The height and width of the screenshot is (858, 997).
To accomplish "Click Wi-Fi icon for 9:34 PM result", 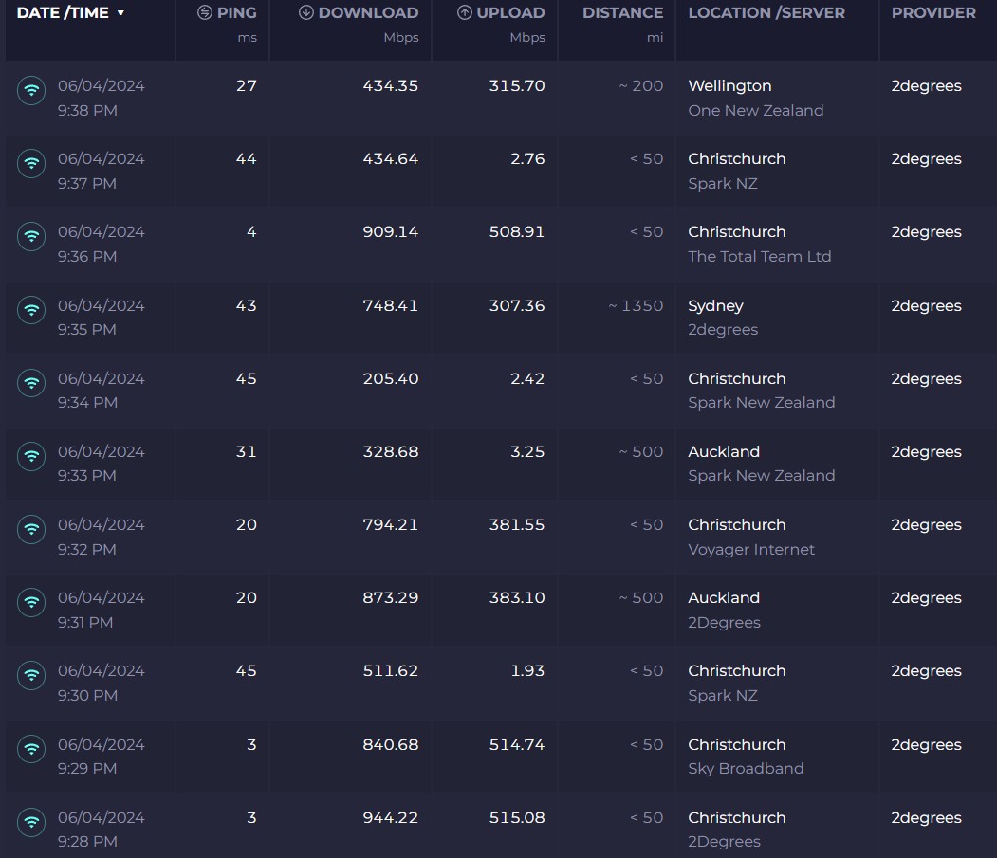I will 31,383.
